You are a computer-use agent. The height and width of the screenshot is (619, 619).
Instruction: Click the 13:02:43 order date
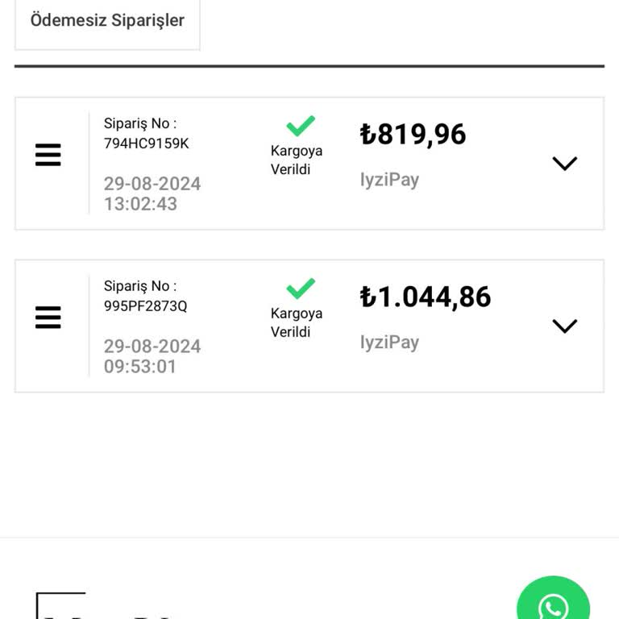[152, 193]
